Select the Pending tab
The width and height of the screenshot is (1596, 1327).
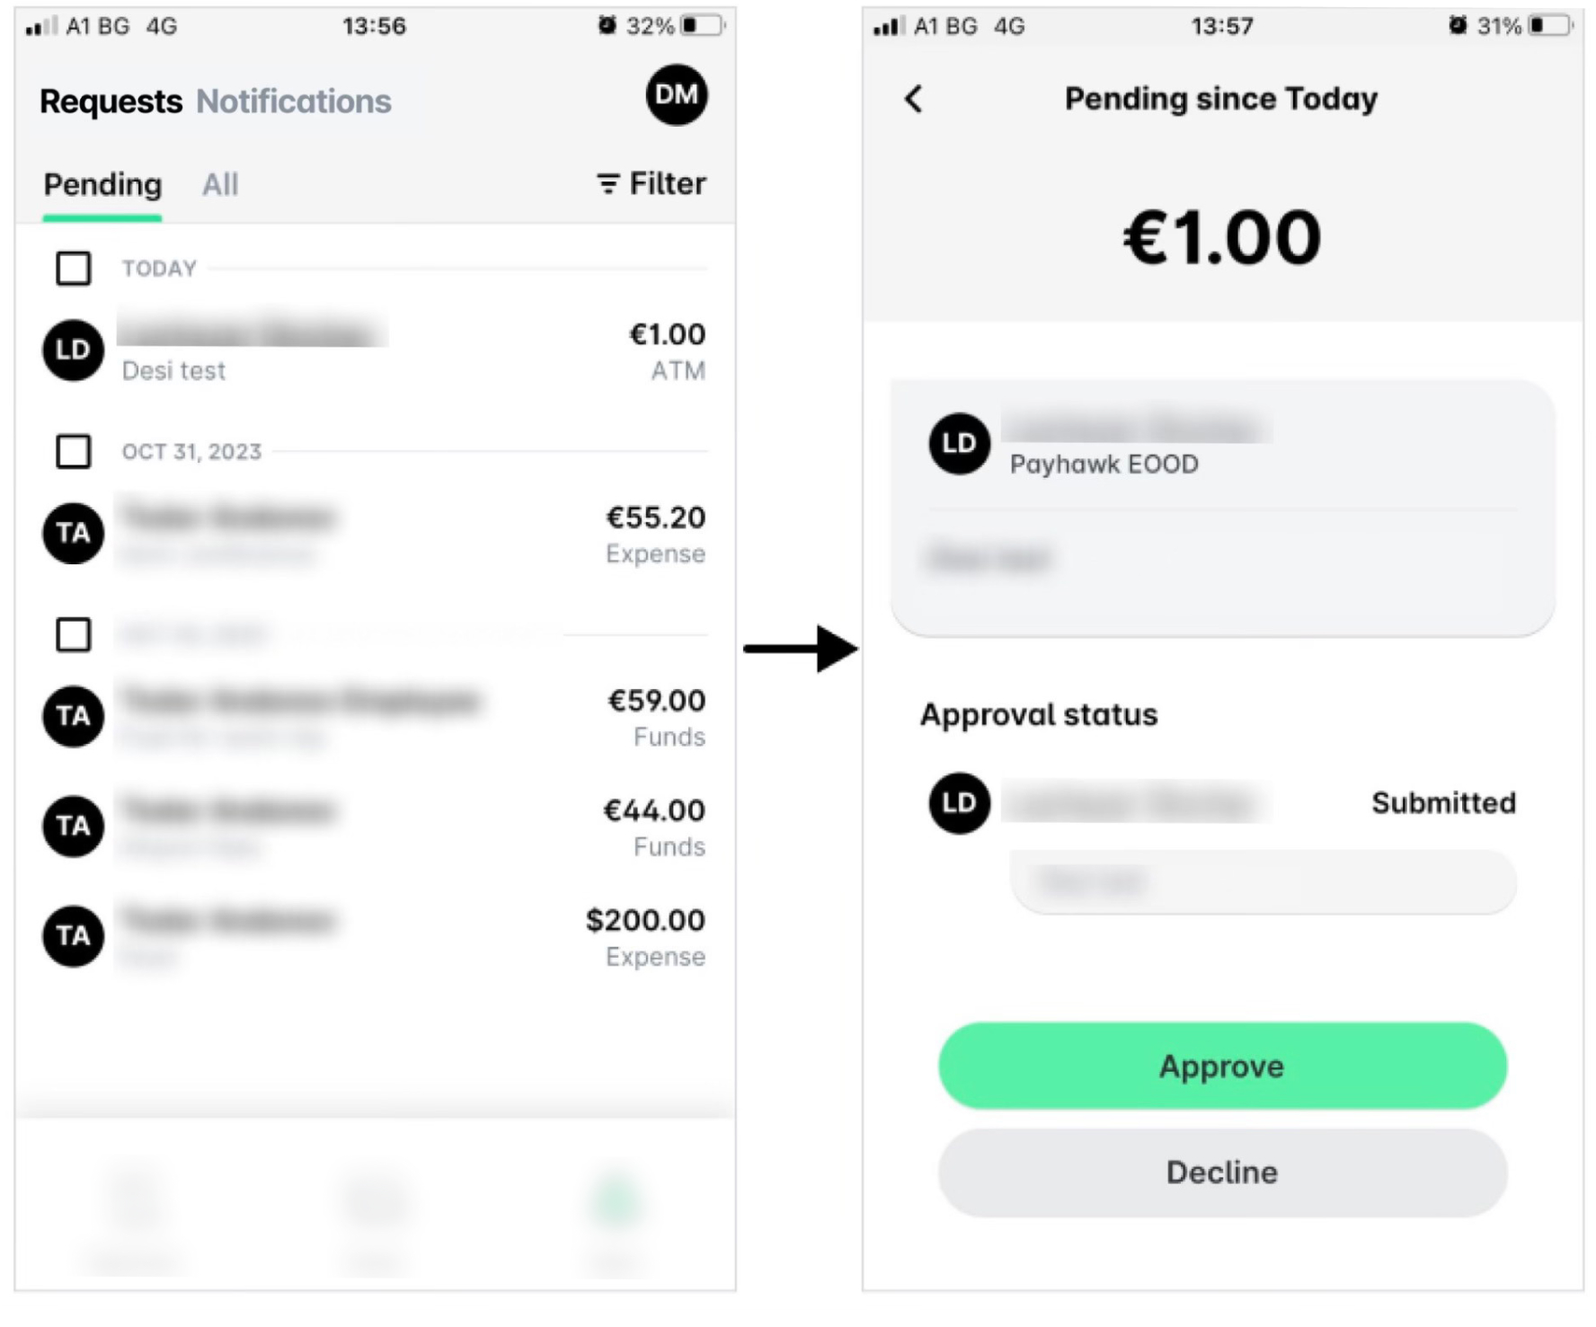click(102, 184)
